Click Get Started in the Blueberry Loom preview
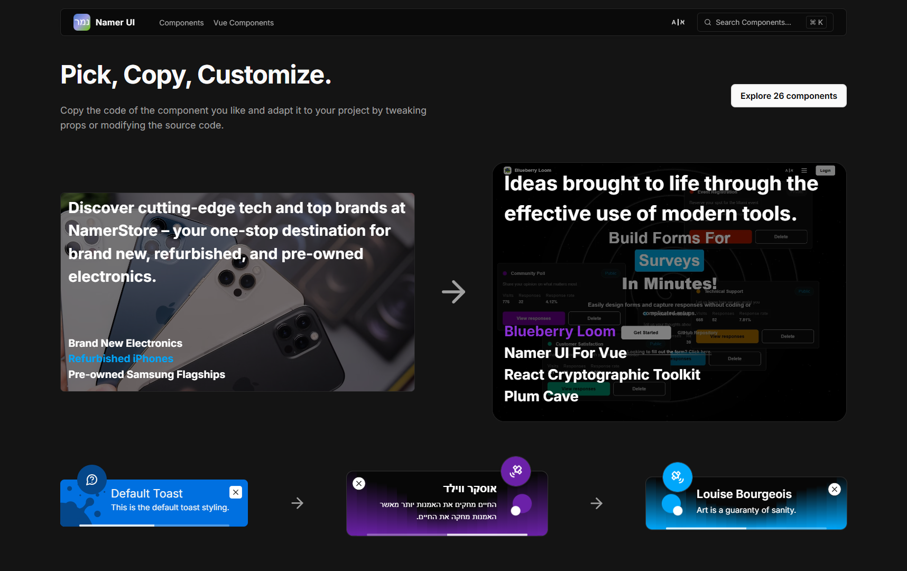 pos(646,333)
